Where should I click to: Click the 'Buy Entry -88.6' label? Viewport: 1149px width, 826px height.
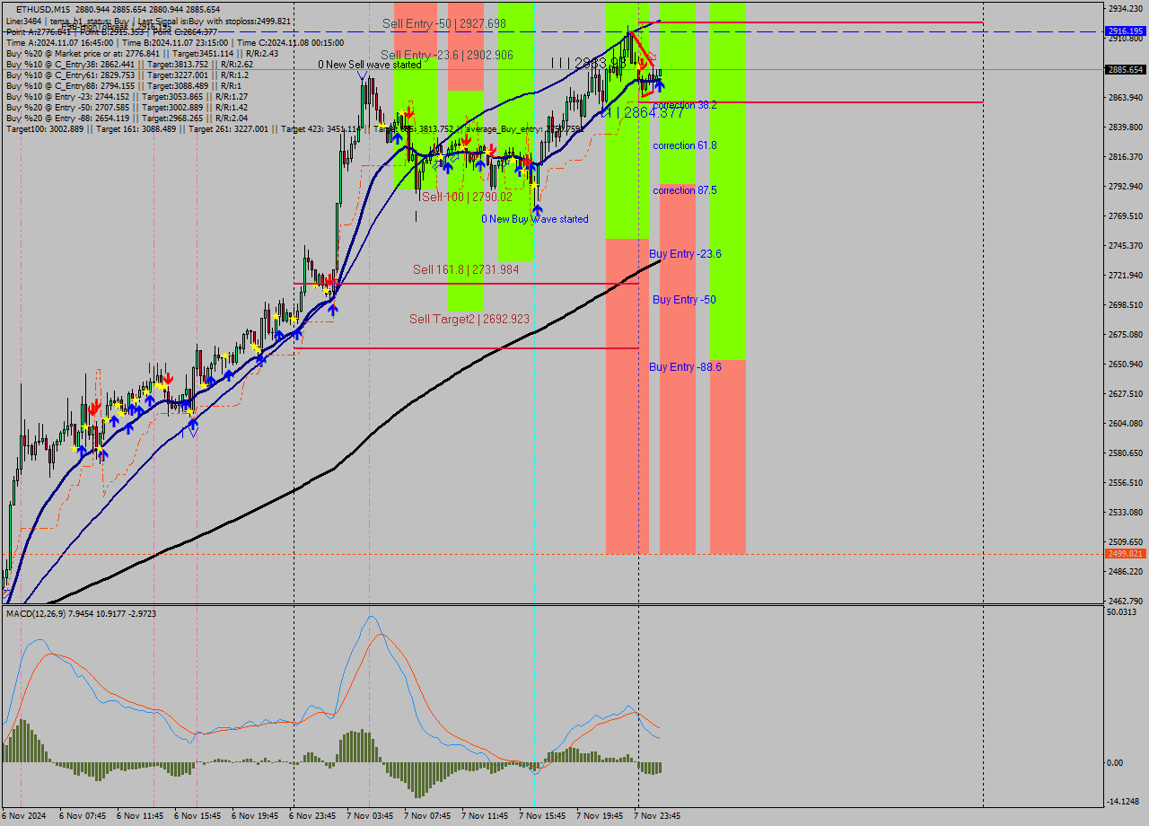(685, 367)
